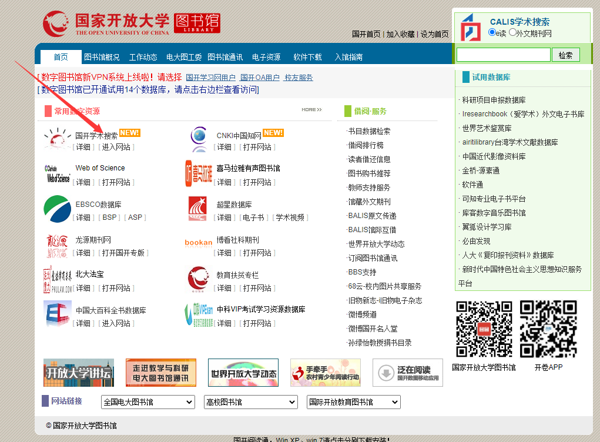
Task: Click the 喜马拉雅 orange logo icon
Action: (199, 174)
